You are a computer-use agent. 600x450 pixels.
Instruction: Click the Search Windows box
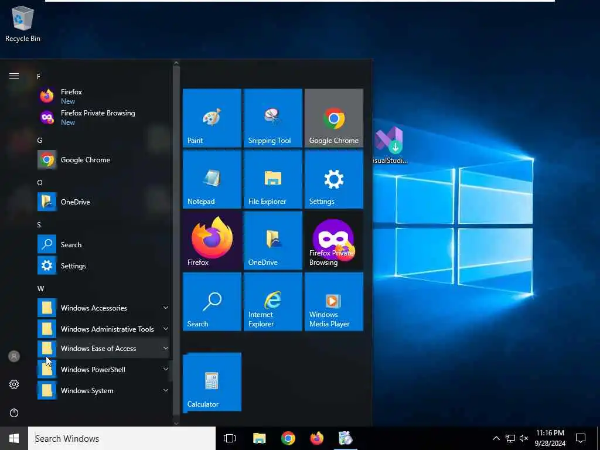coord(122,438)
